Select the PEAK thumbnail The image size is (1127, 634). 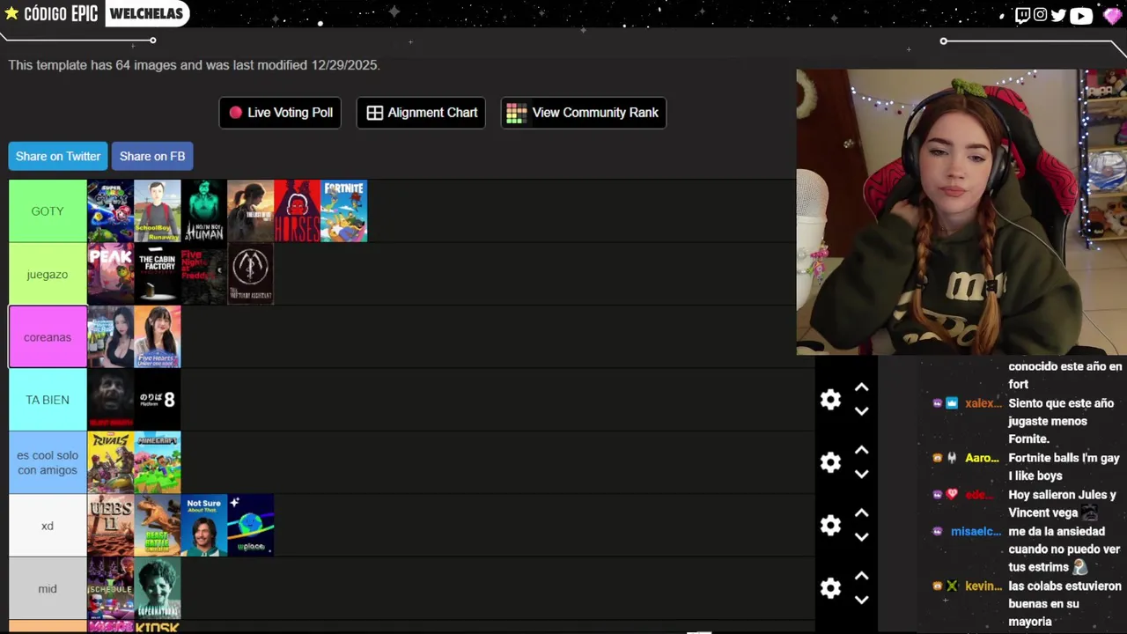(110, 274)
